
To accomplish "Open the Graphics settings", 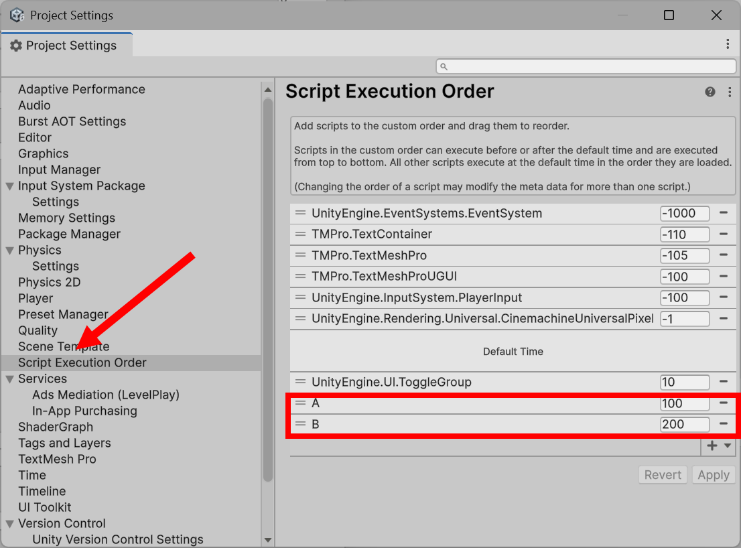I will 43,153.
